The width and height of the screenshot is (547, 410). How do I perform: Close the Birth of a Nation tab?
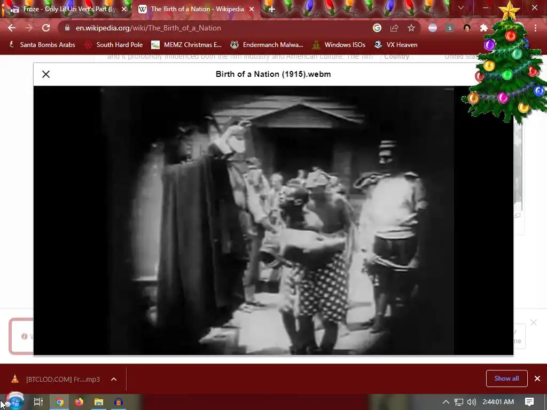pyautogui.click(x=252, y=9)
